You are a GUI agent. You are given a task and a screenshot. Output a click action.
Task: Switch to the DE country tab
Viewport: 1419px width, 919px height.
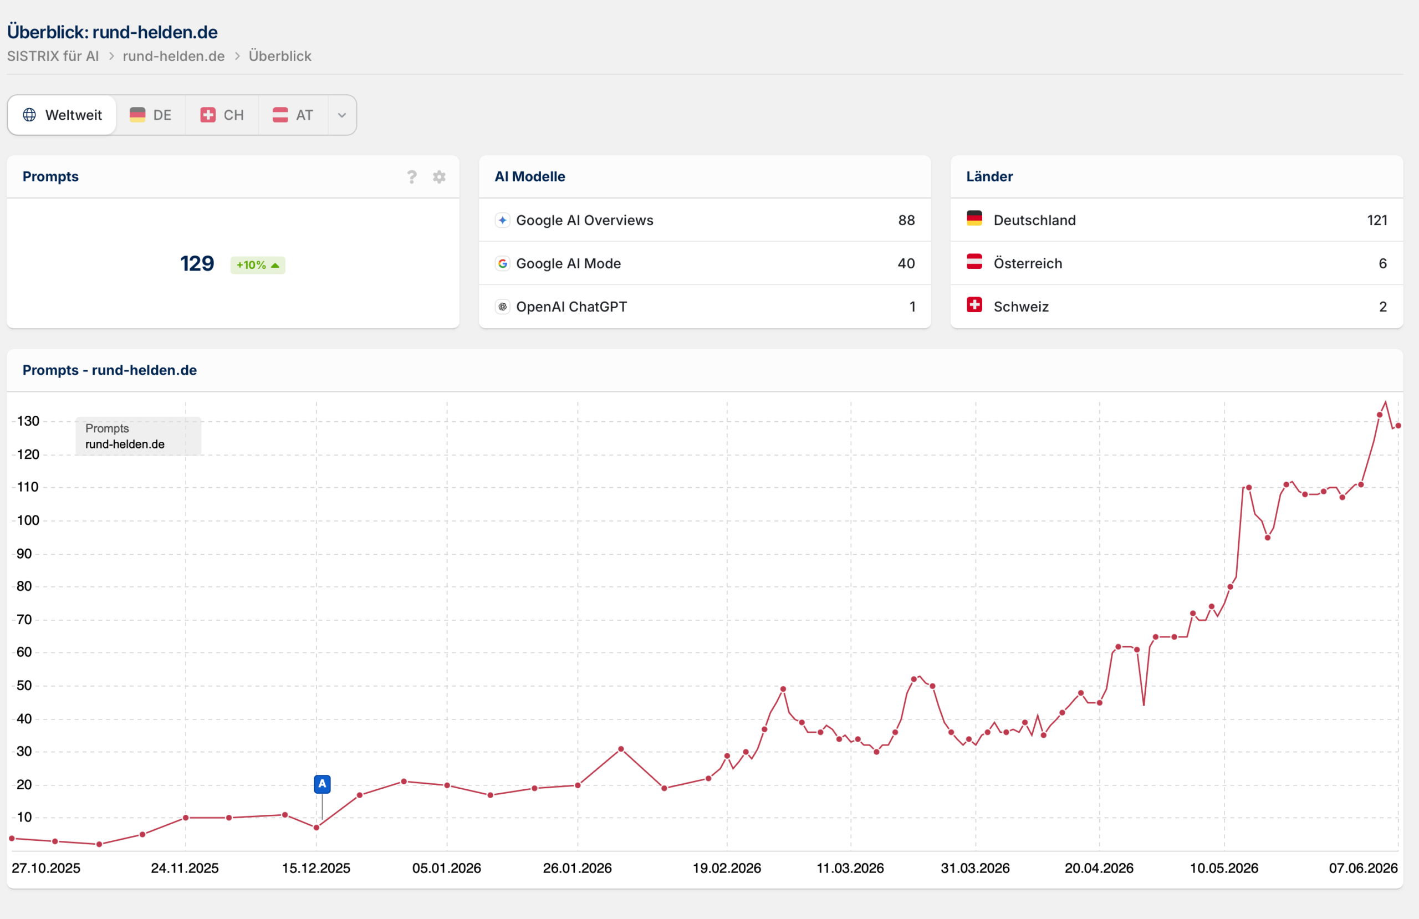pos(150,115)
